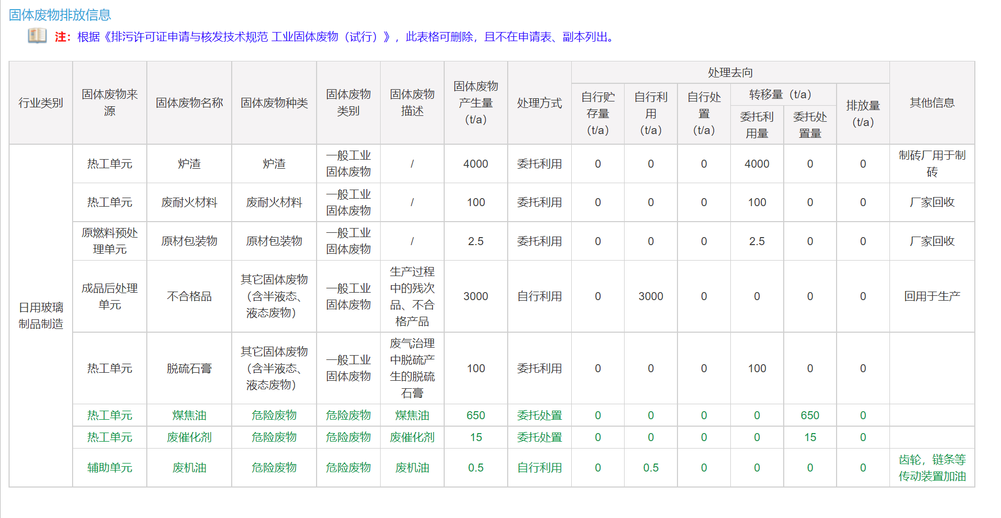Select the 日用玻璃制品制造 industry cell
The height and width of the screenshot is (518, 1001).
pyautogui.click(x=41, y=315)
